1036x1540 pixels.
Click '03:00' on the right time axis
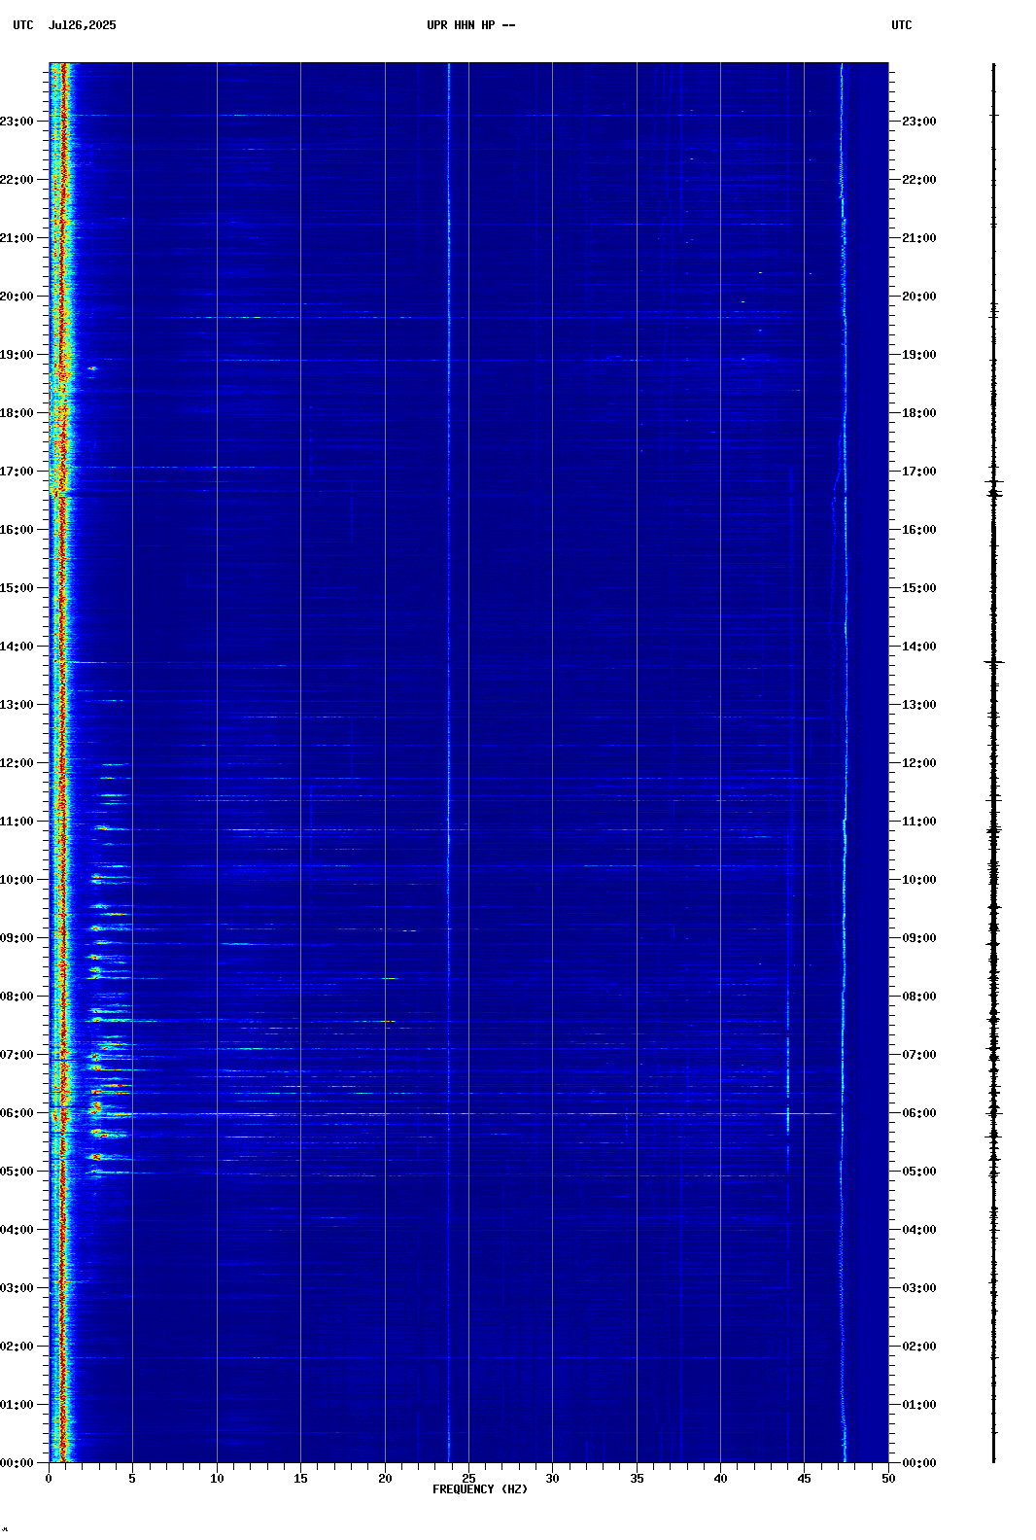pyautogui.click(x=919, y=1288)
